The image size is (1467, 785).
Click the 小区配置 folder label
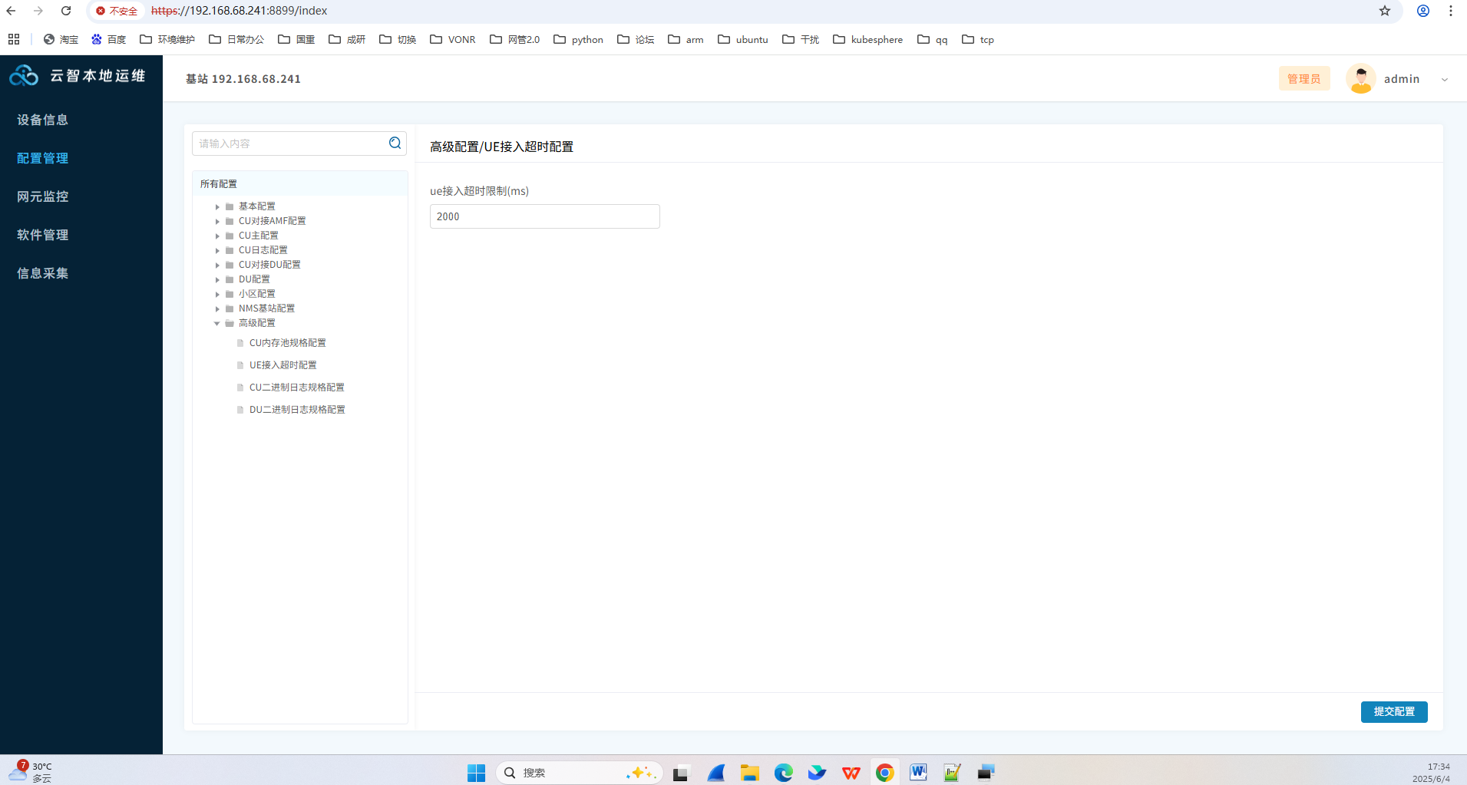[256, 294]
